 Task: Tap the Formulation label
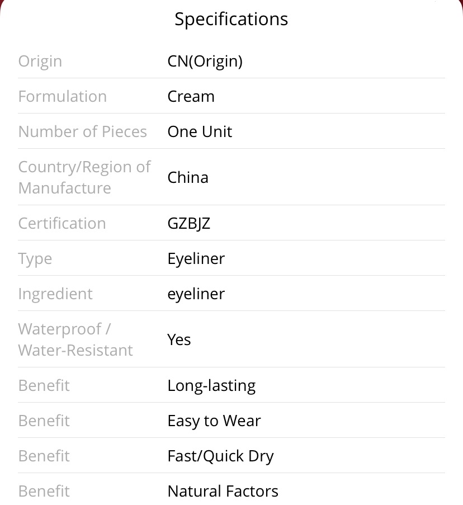(63, 96)
